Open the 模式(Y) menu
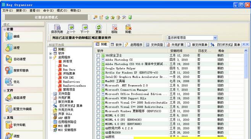Viewport: 251px width, 139px height. [x=62, y=11]
